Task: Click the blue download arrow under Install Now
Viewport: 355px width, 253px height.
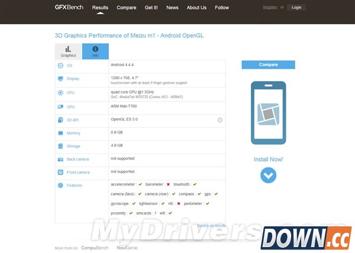Action: point(268,175)
